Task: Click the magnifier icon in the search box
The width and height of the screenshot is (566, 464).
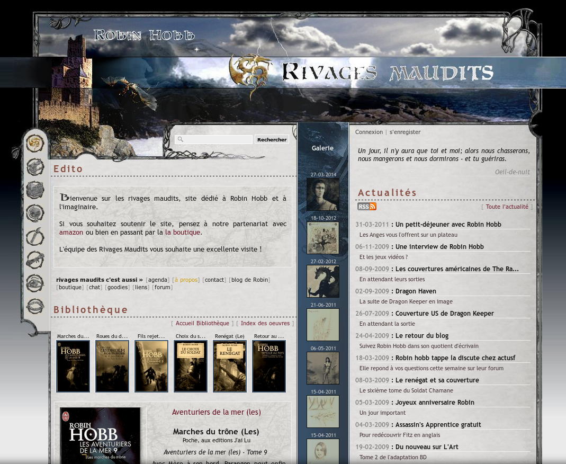Action: coord(180,139)
